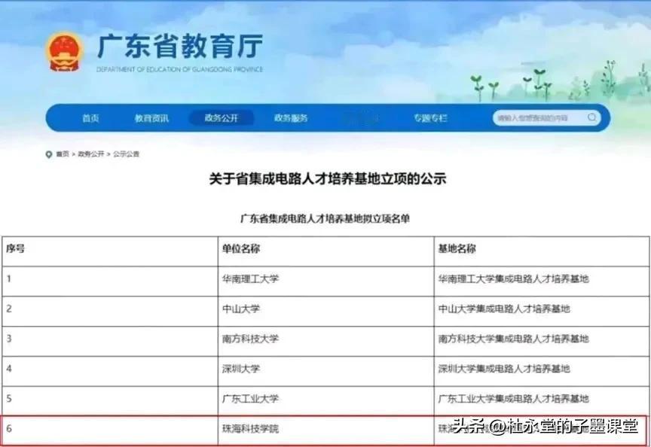Open the 教育资讯 navigation tab

[151, 118]
